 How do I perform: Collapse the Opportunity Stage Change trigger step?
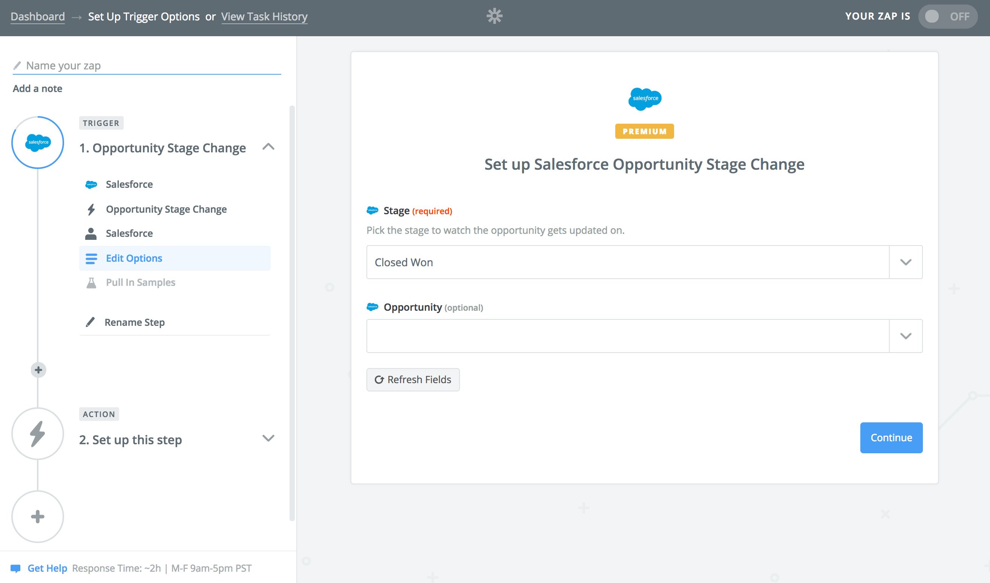(x=268, y=147)
